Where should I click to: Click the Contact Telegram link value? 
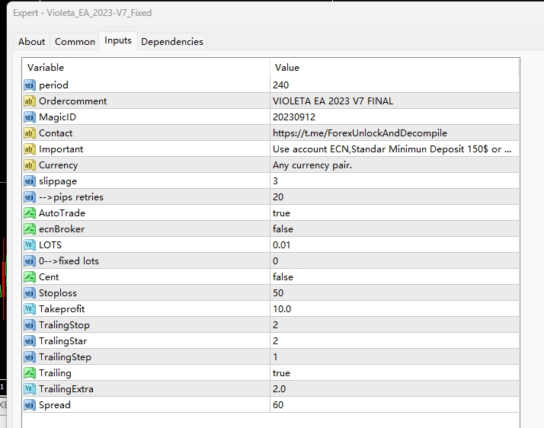pos(360,133)
